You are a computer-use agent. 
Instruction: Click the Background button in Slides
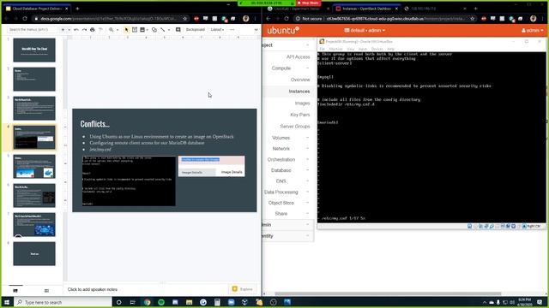point(195,30)
